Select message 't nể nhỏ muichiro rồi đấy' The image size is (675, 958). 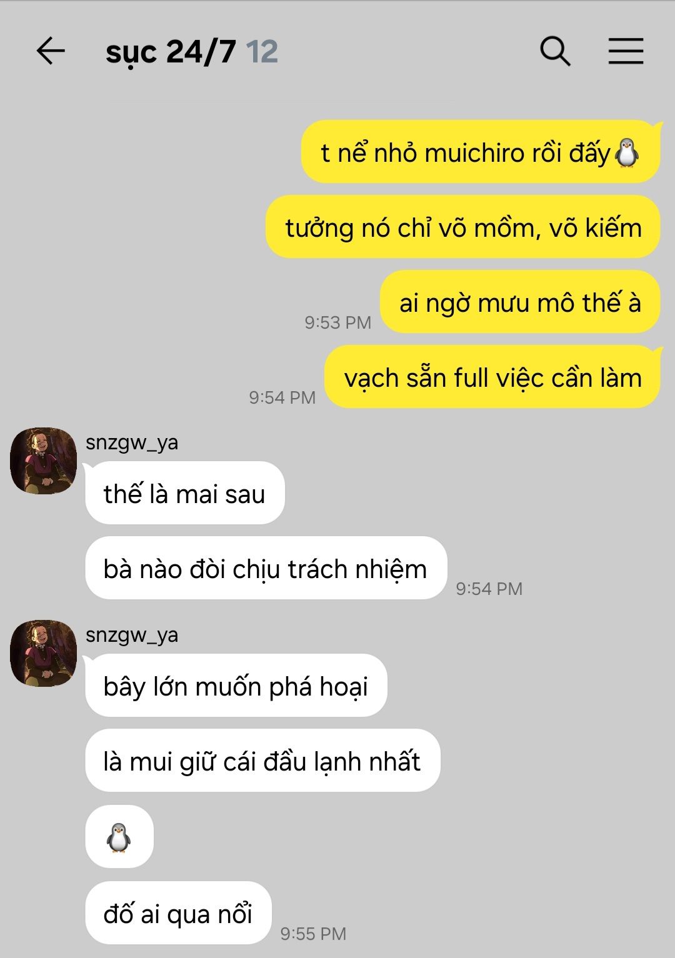pos(481,152)
